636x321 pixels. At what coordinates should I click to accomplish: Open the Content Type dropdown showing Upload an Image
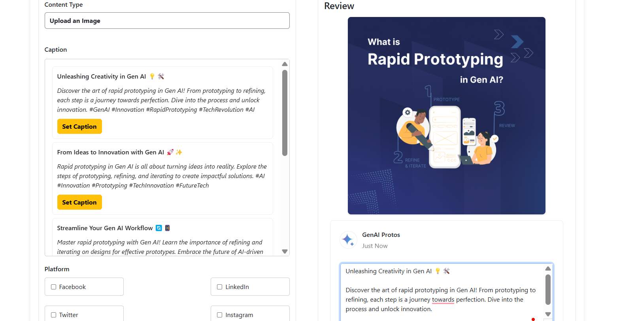167,21
